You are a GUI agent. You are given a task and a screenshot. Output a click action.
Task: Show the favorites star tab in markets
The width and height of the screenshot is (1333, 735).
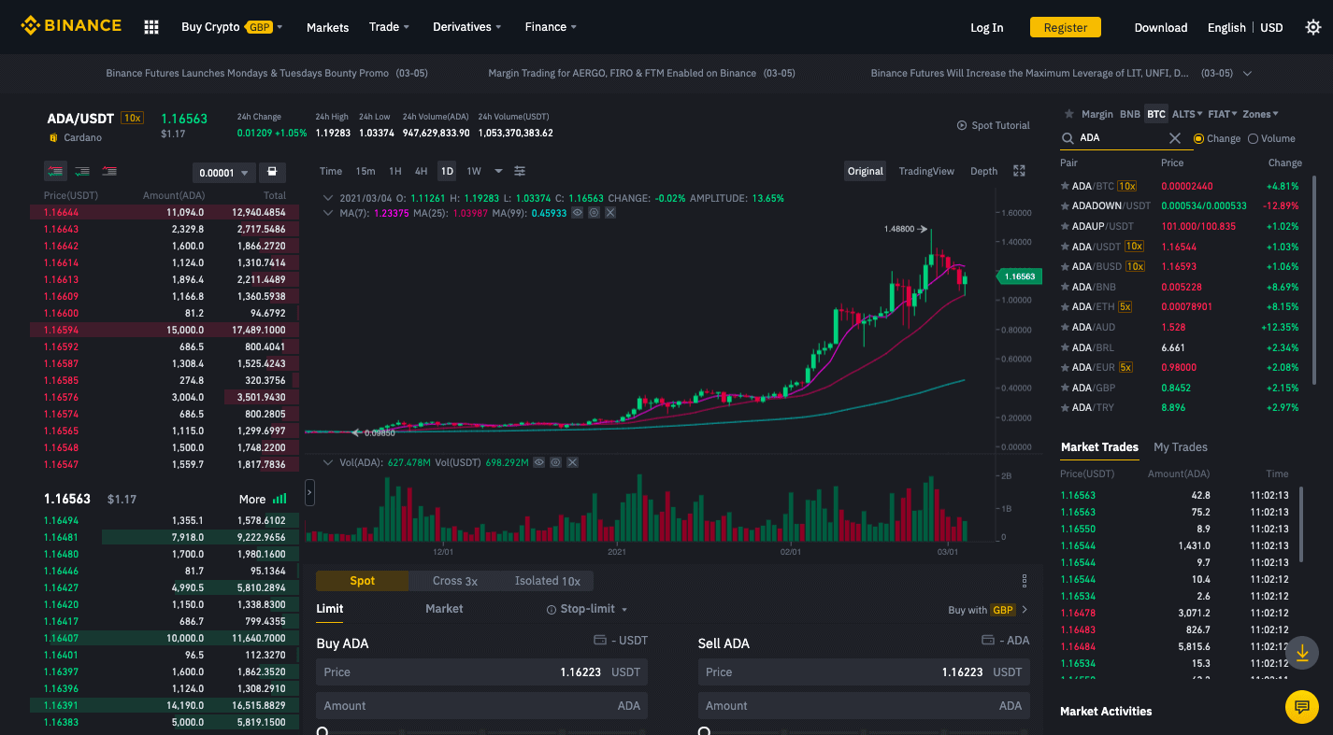click(x=1068, y=114)
